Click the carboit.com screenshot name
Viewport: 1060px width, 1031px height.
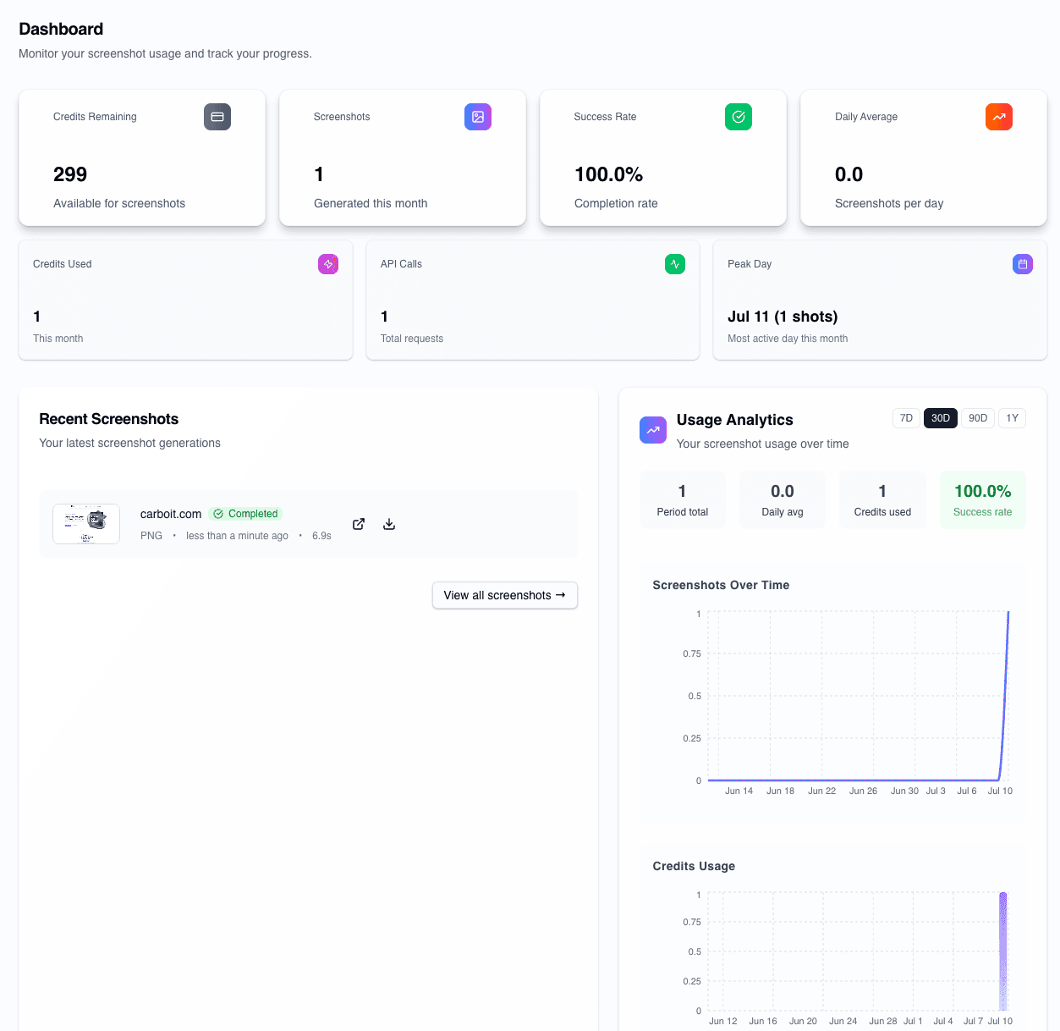click(171, 514)
